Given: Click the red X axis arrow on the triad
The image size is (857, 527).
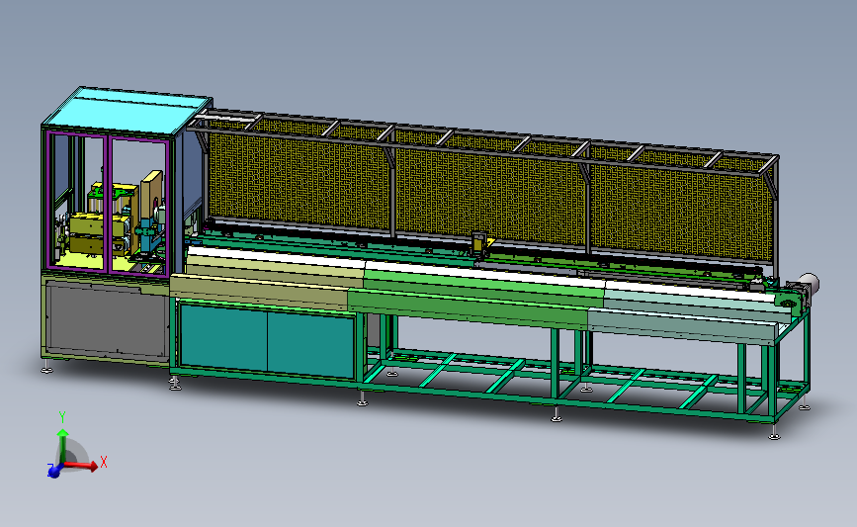Looking at the screenshot, I should click(x=82, y=466).
